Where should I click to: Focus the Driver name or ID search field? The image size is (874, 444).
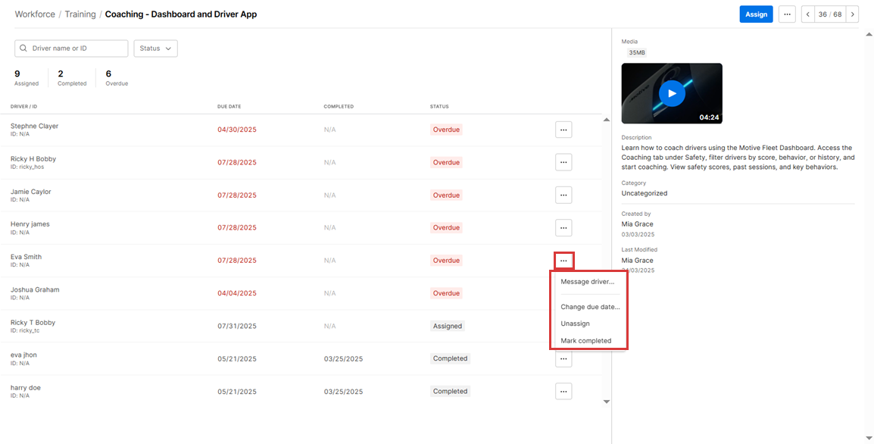77,48
